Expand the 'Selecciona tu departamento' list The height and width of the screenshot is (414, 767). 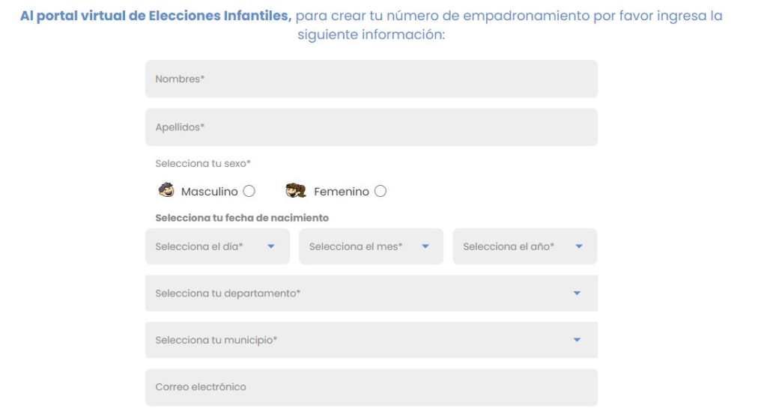(360, 293)
